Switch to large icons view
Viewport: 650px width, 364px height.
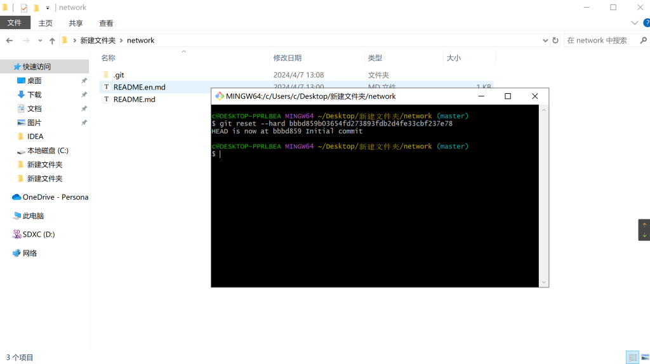(x=644, y=357)
